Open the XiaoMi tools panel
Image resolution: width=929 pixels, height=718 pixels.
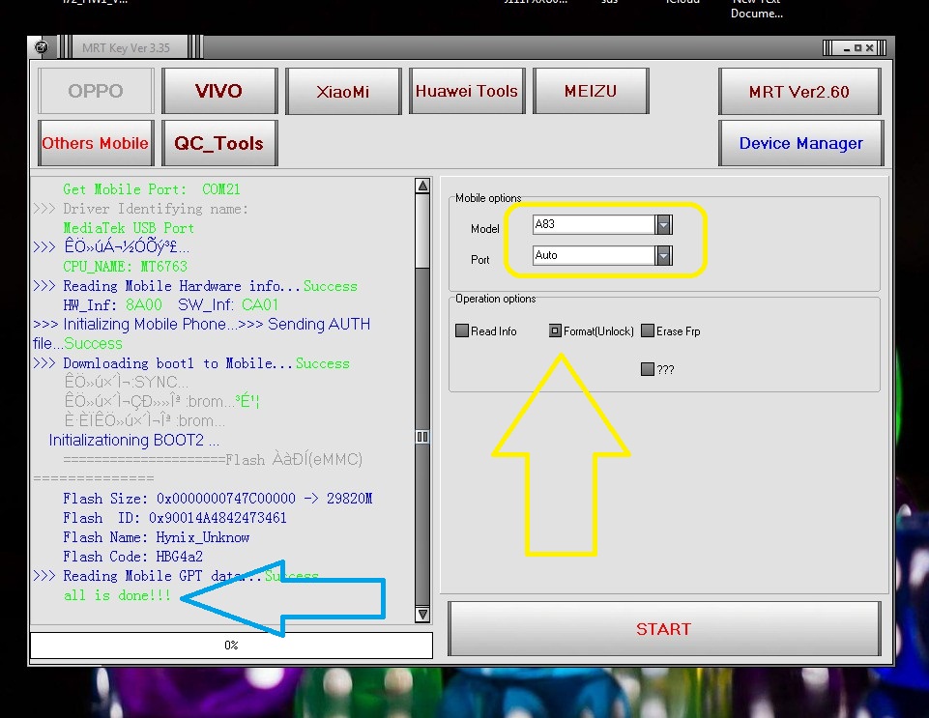(343, 91)
